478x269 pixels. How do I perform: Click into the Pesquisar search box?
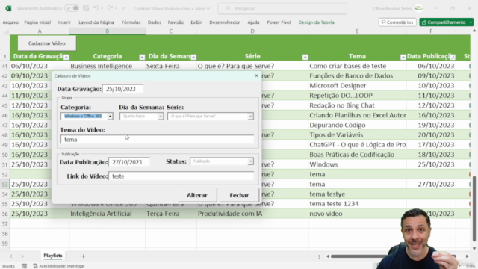pyautogui.click(x=282, y=8)
